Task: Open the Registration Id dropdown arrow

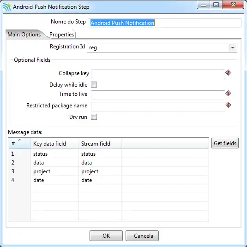Action: [x=233, y=47]
